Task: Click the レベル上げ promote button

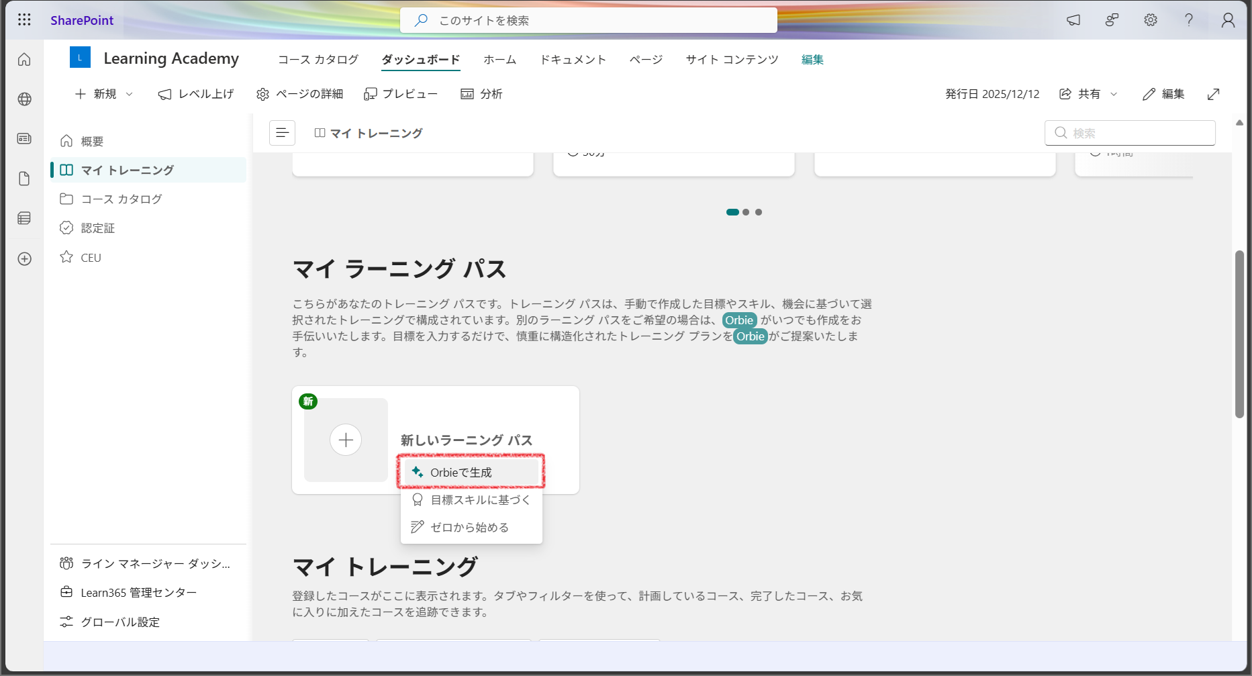Action: (x=196, y=94)
